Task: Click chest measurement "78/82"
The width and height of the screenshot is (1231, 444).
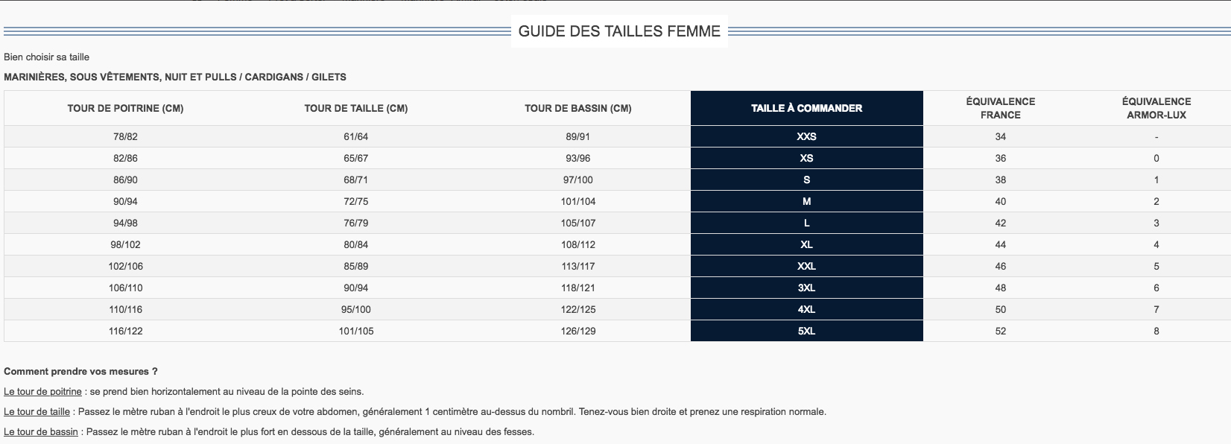Action: pos(125,136)
